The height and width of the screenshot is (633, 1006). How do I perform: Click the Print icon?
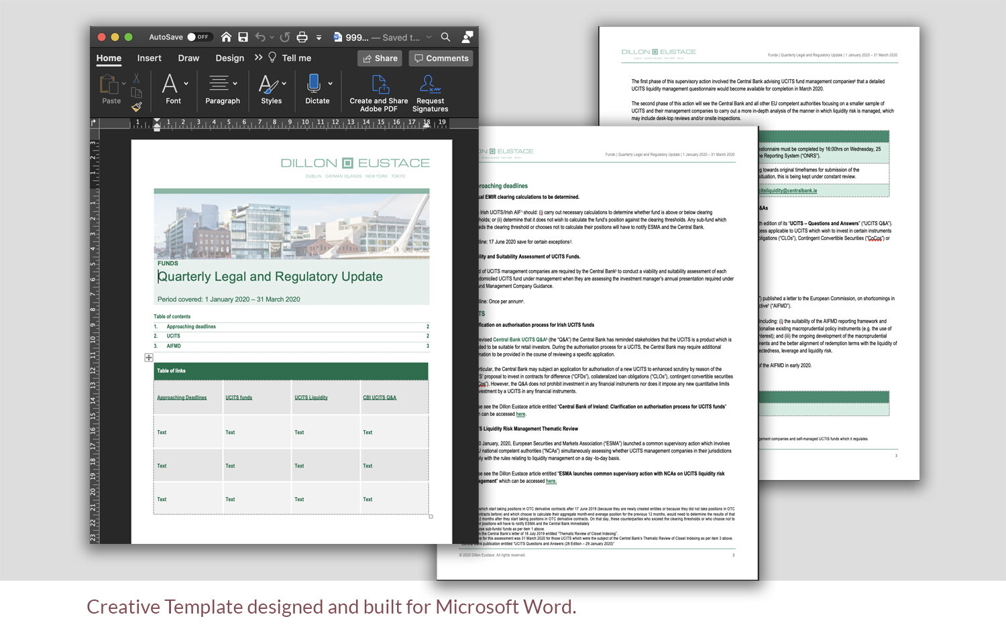[x=302, y=37]
